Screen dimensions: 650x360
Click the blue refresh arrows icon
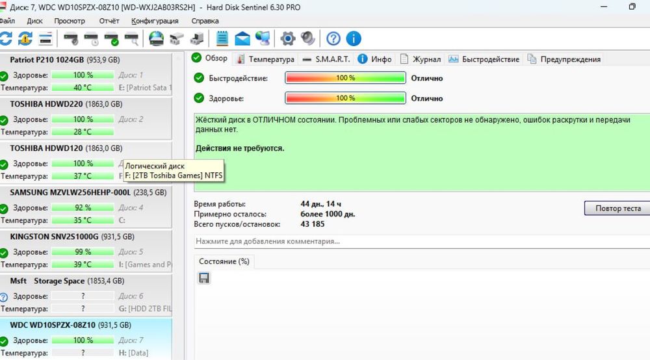(x=6, y=38)
